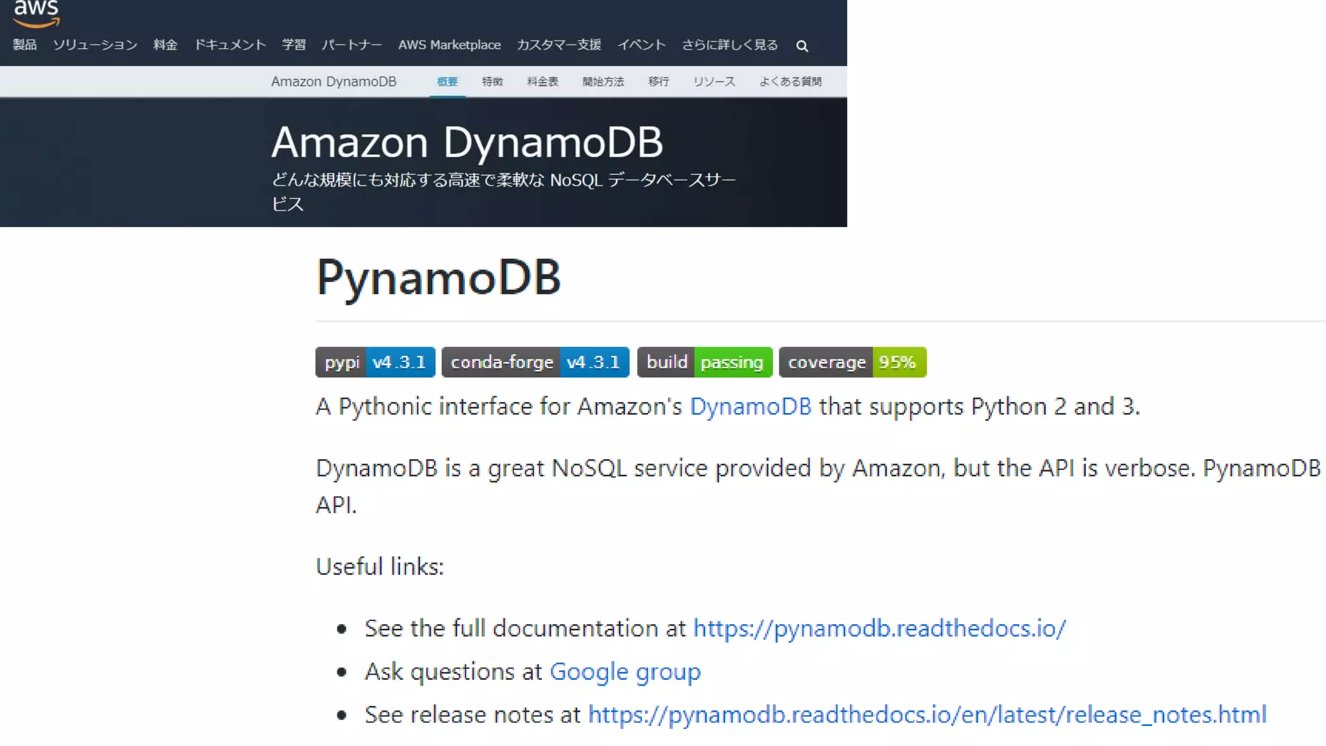
Task: Open AWS Marketplace nav item
Action: (x=449, y=45)
